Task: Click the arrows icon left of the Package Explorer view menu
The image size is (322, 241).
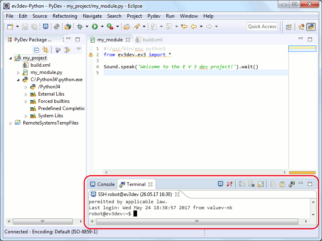Action: pyautogui.click(x=67, y=50)
